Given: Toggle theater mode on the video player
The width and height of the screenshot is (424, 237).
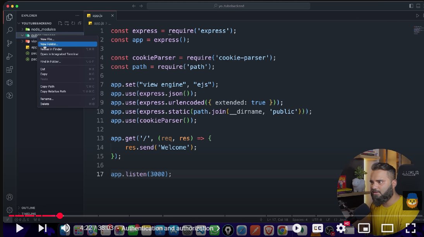Looking at the screenshot, I should (386, 228).
